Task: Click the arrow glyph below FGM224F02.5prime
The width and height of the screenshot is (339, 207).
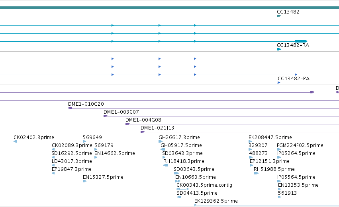Action: pyautogui.click(x=279, y=149)
